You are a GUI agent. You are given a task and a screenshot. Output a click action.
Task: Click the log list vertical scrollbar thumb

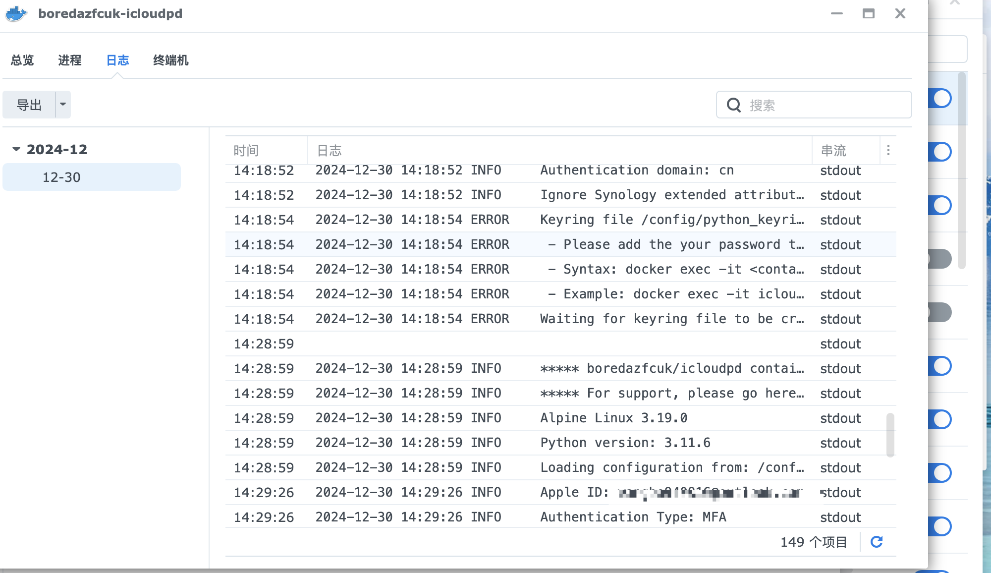coord(890,435)
